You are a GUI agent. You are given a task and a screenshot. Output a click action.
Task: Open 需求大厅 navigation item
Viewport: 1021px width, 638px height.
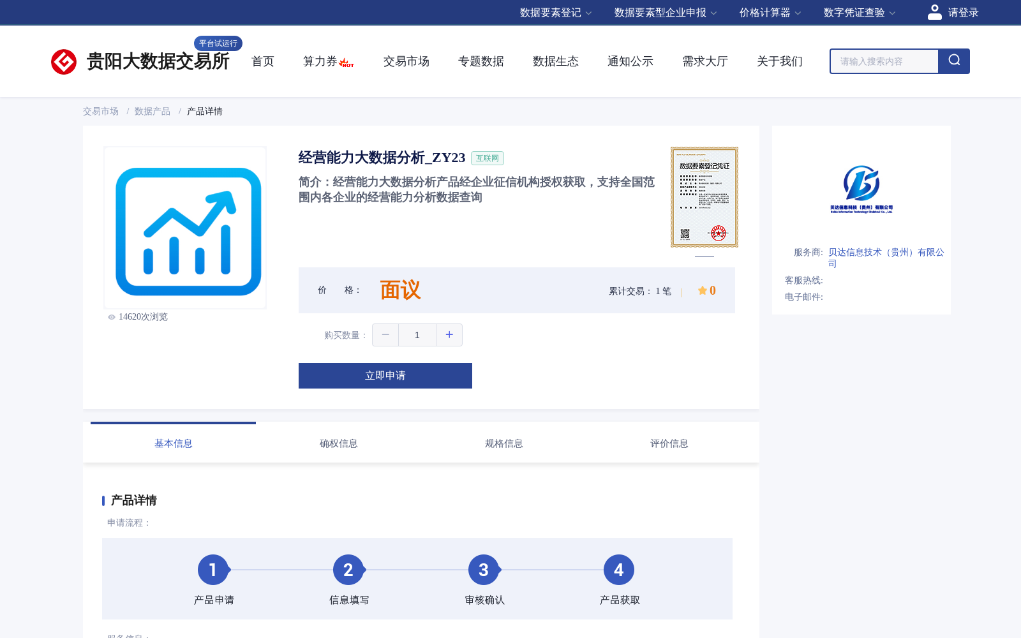tap(705, 61)
